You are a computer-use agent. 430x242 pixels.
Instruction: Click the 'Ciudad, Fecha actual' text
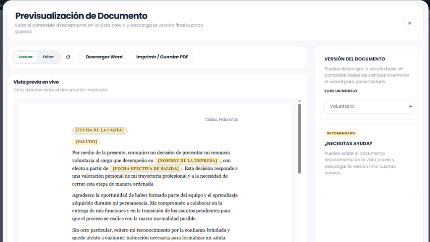click(222, 119)
